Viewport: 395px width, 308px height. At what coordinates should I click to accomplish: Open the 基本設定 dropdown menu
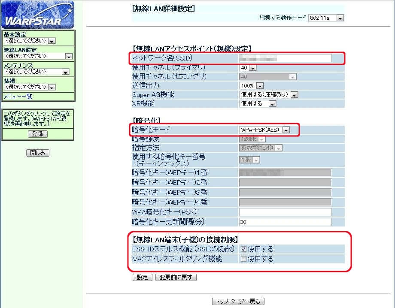coord(30,41)
